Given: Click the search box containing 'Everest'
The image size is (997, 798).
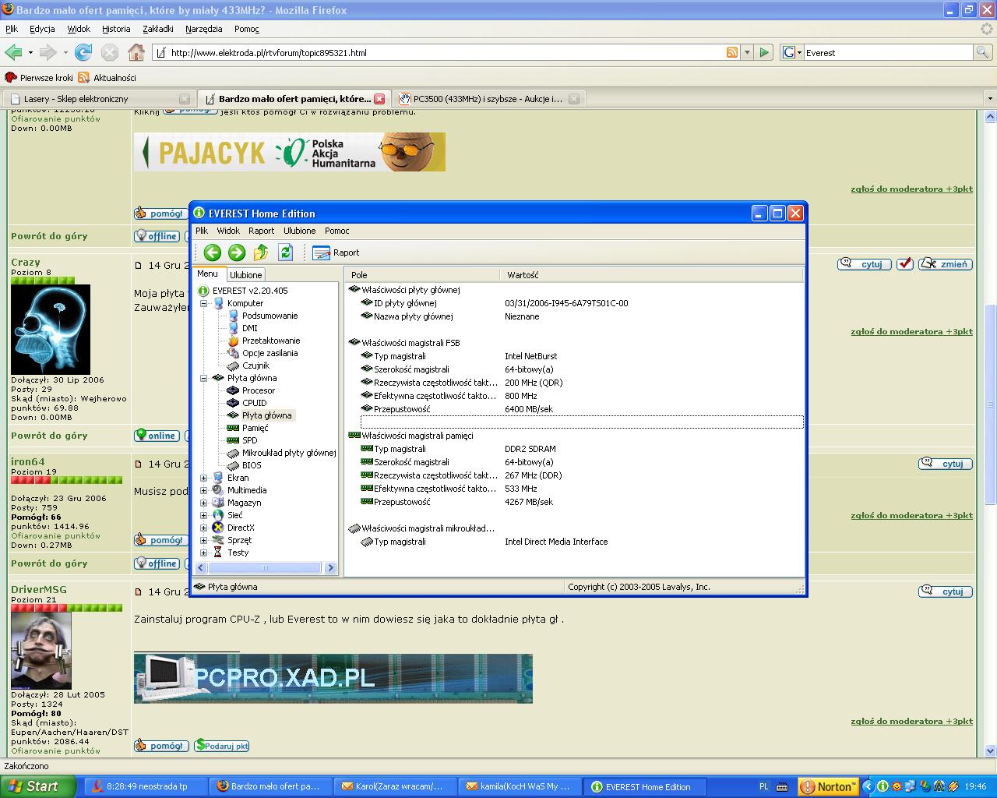Looking at the screenshot, I should point(888,53).
